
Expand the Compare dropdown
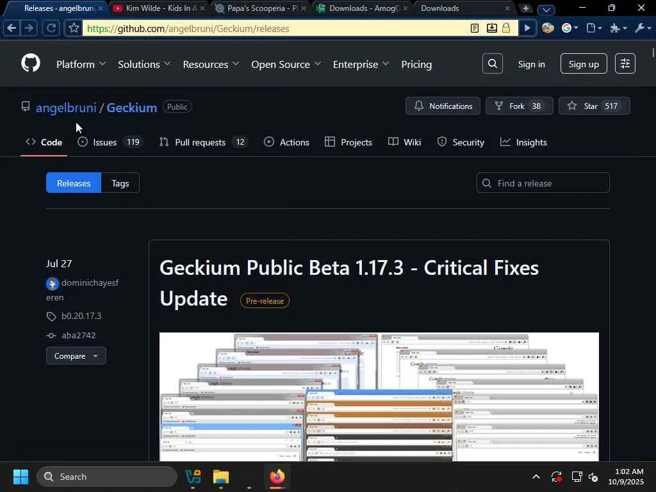76,356
